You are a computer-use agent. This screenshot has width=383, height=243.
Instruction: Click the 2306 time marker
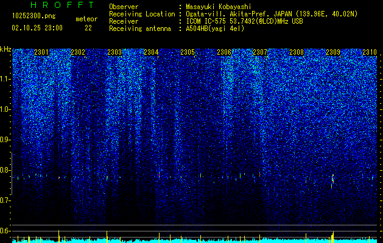[224, 52]
